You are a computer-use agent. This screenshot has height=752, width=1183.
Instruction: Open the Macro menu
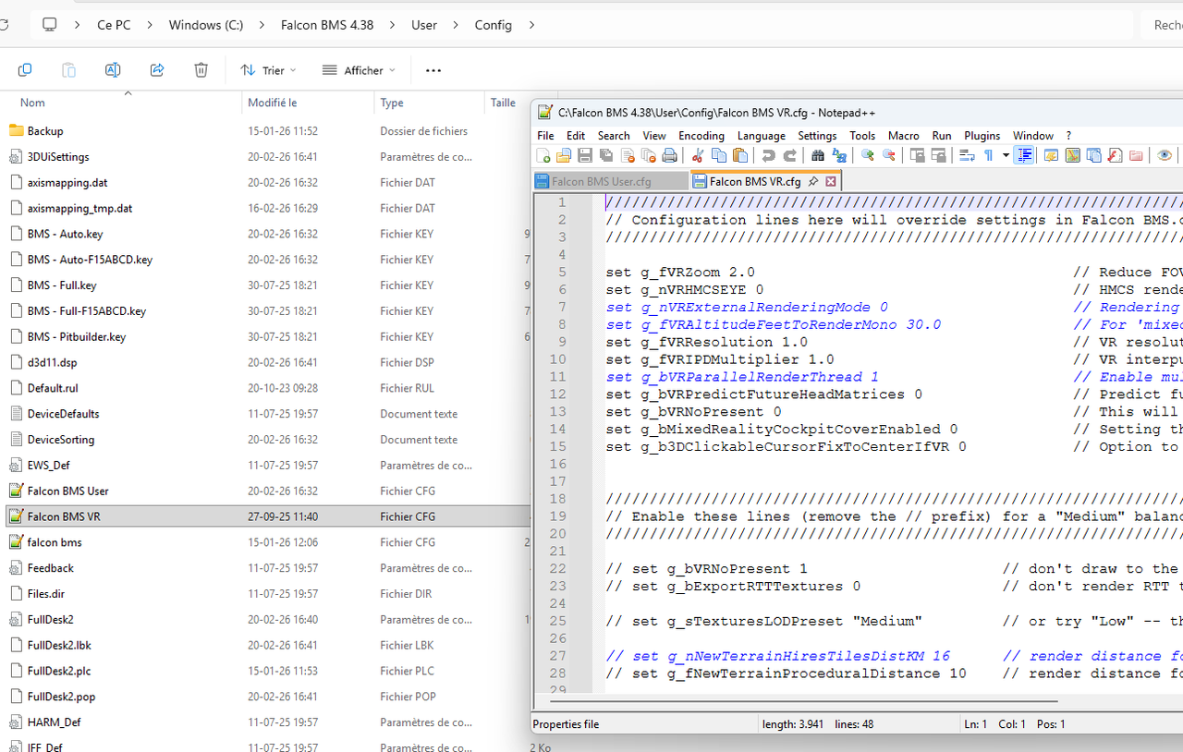tap(904, 136)
